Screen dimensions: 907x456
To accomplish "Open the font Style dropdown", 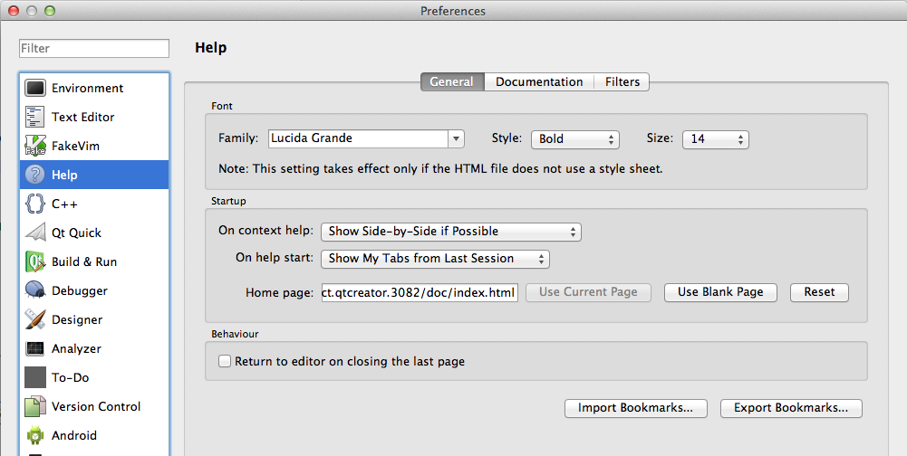I will pyautogui.click(x=574, y=138).
